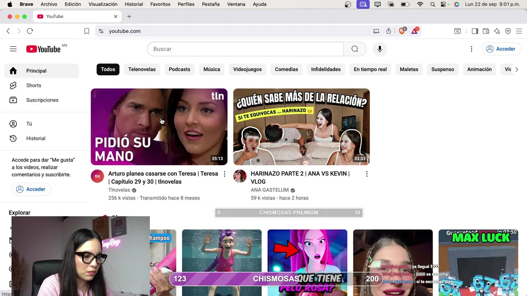Screen dimensions: 527x296
Task: Open the YouTube hamburger guide menu
Action: coord(13,49)
